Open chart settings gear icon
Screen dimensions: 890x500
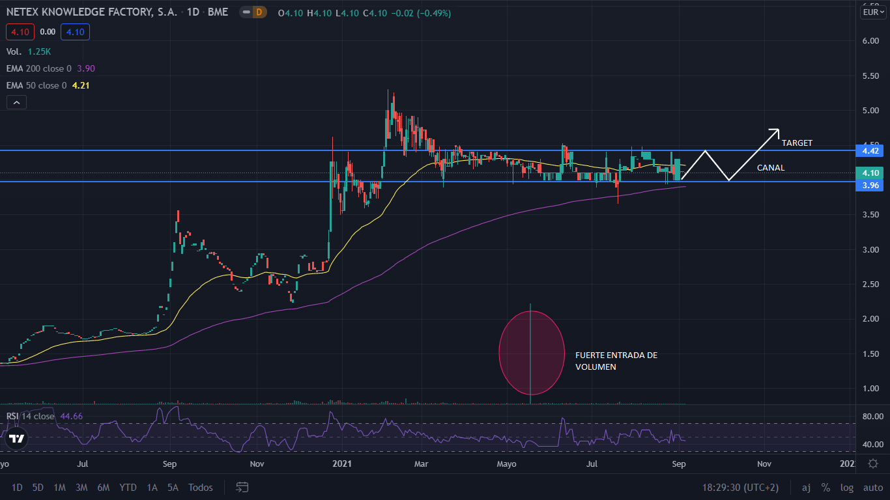coord(873,464)
